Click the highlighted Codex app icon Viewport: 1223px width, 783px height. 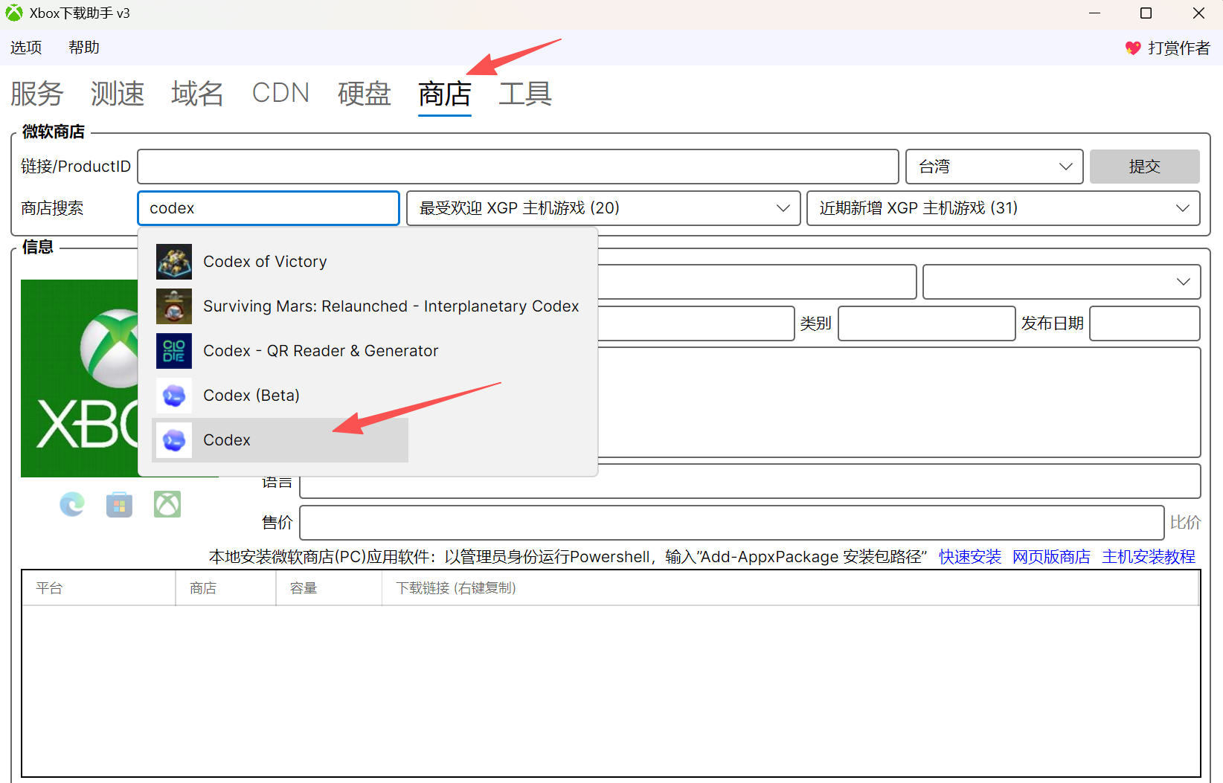coord(174,440)
